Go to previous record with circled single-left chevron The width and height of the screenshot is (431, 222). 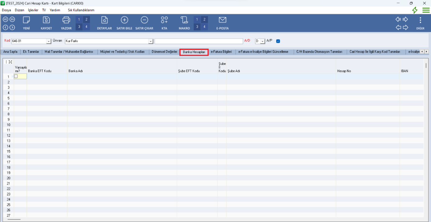(x=6, y=27)
